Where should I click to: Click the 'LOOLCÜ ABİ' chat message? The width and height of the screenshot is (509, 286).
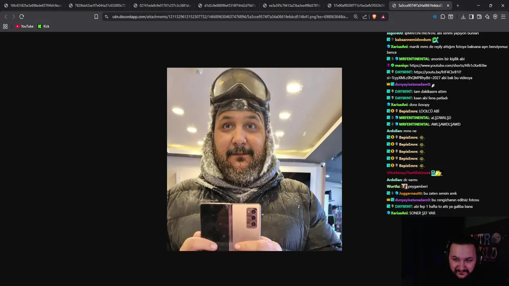(x=429, y=111)
